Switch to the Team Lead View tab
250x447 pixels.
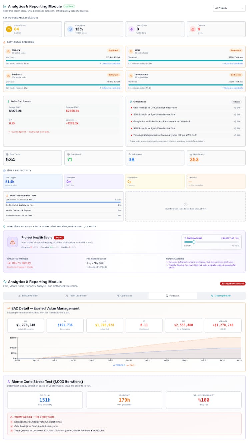point(76,296)
